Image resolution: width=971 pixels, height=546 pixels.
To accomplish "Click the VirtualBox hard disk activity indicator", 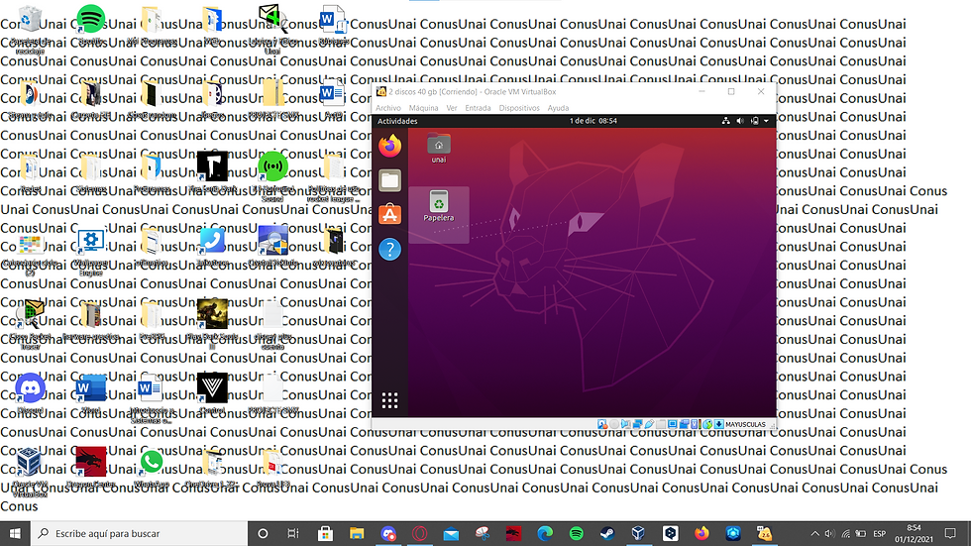I will pyautogui.click(x=602, y=424).
